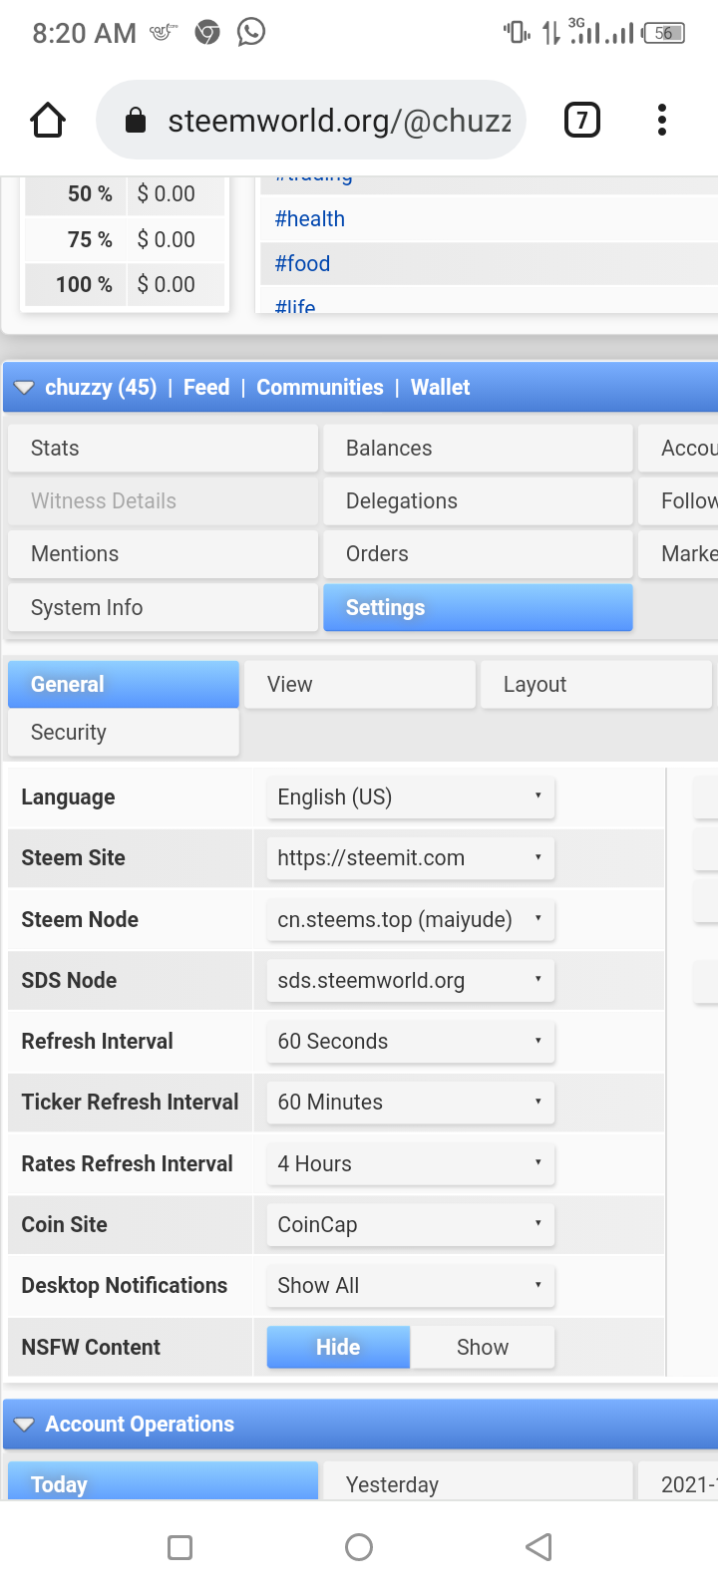Image resolution: width=718 pixels, height=1595 pixels.
Task: Set NSFW Content to Show
Action: click(483, 1348)
